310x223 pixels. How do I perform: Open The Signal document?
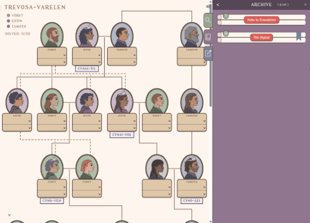(x=261, y=37)
